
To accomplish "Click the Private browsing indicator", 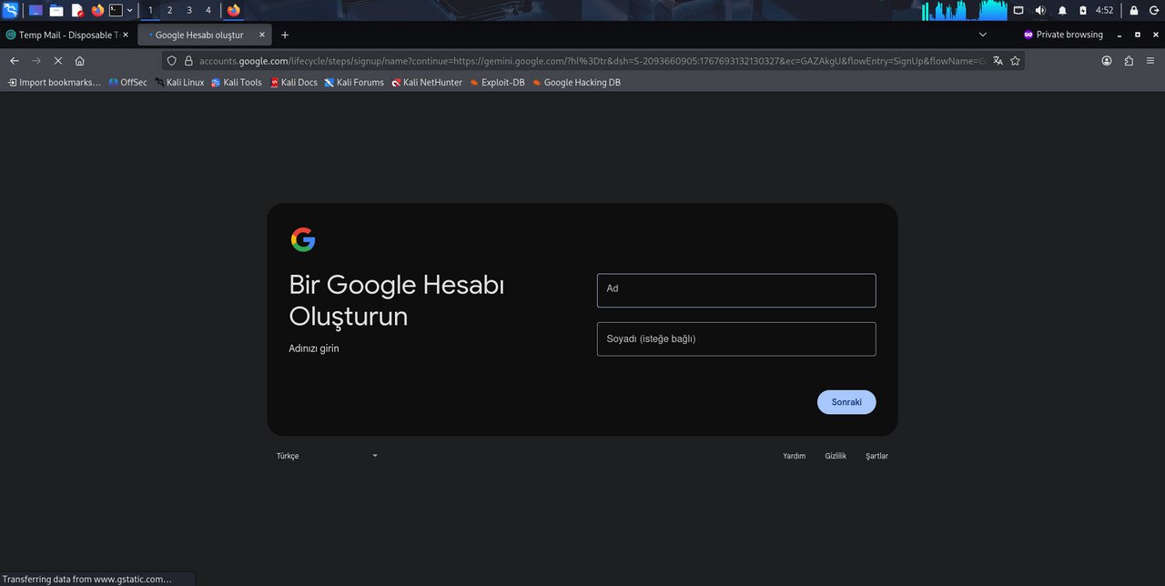I will 1063,35.
